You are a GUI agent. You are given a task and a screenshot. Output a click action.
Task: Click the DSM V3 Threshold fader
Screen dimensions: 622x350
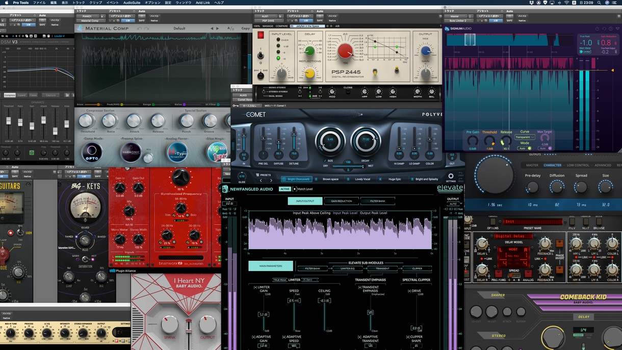point(8,122)
